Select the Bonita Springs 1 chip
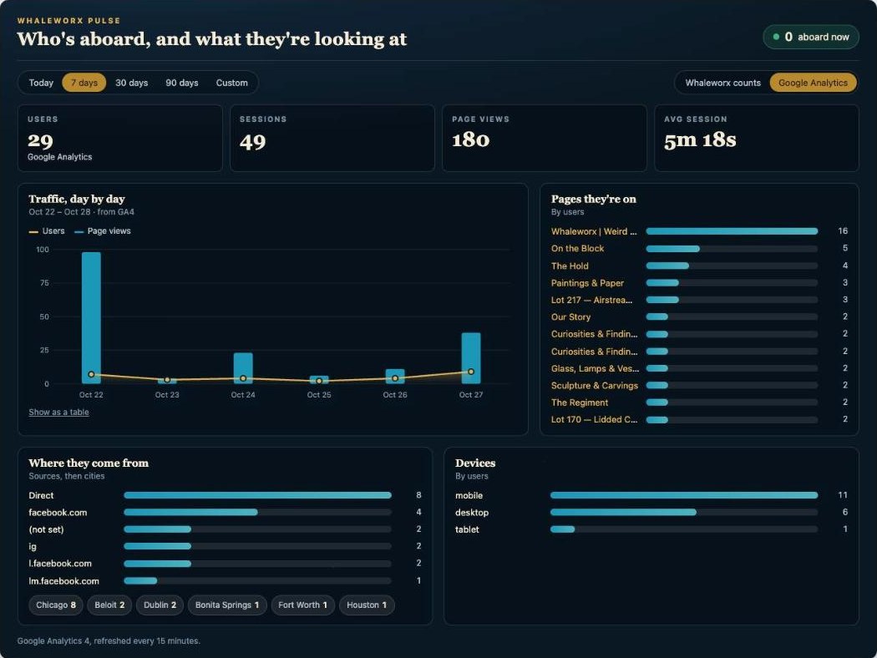This screenshot has height=658, width=877. tap(227, 605)
